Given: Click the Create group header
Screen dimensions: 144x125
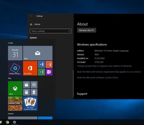Looking at the screenshot, I should 10,43.
